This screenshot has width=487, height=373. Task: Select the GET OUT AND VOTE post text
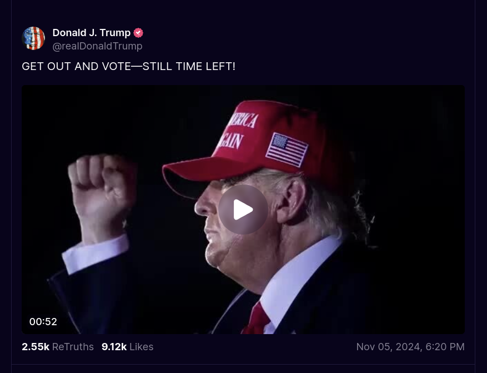click(x=129, y=66)
